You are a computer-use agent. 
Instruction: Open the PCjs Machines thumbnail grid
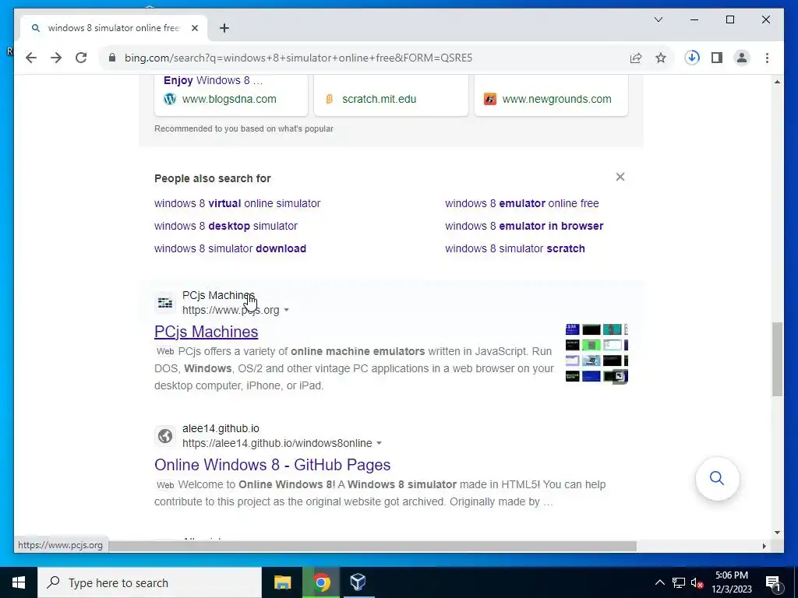tap(596, 353)
